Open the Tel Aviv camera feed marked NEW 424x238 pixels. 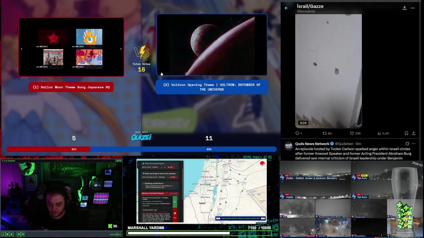pyautogui.click(x=387, y=171)
